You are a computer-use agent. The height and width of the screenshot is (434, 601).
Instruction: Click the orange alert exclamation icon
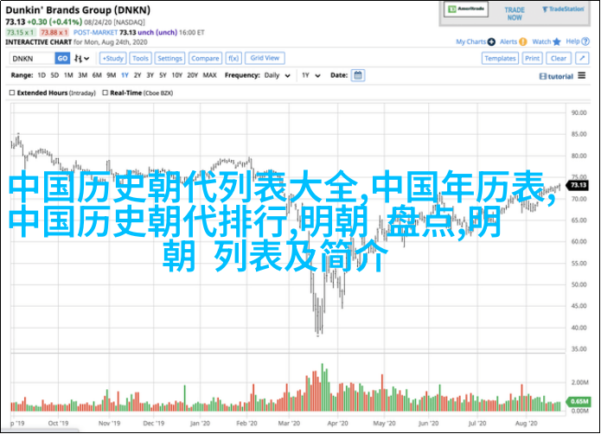(523, 41)
